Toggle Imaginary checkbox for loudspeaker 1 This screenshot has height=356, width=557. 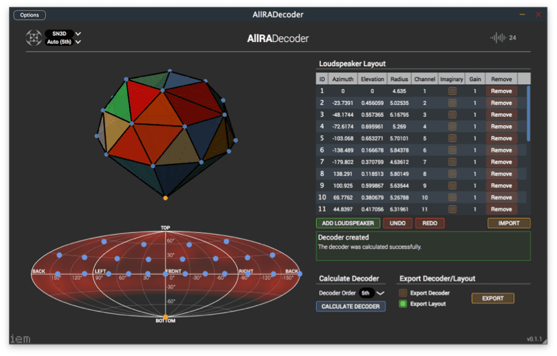(x=452, y=92)
